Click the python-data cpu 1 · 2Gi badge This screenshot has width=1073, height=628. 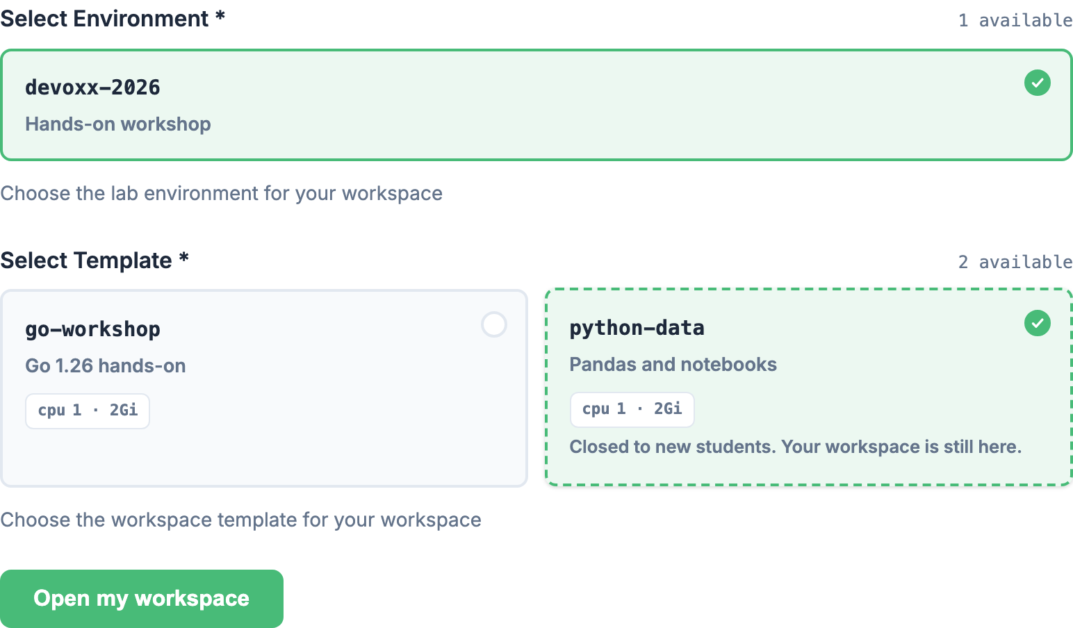pyautogui.click(x=632, y=409)
